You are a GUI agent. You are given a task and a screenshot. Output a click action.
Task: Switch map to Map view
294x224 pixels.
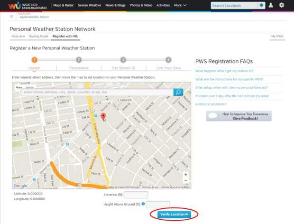pos(19,87)
